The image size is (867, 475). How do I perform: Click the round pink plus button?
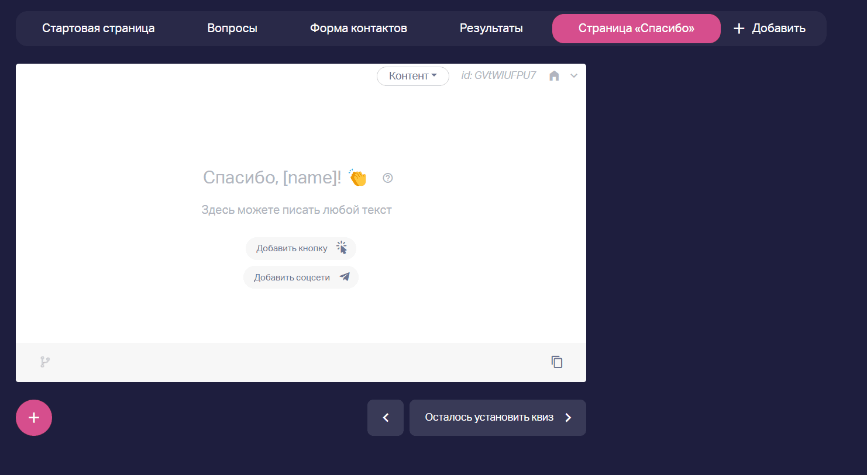click(34, 418)
